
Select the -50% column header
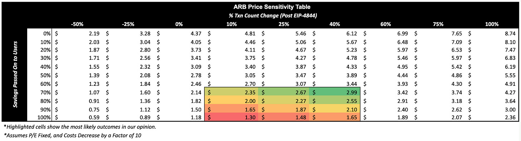click(77, 24)
